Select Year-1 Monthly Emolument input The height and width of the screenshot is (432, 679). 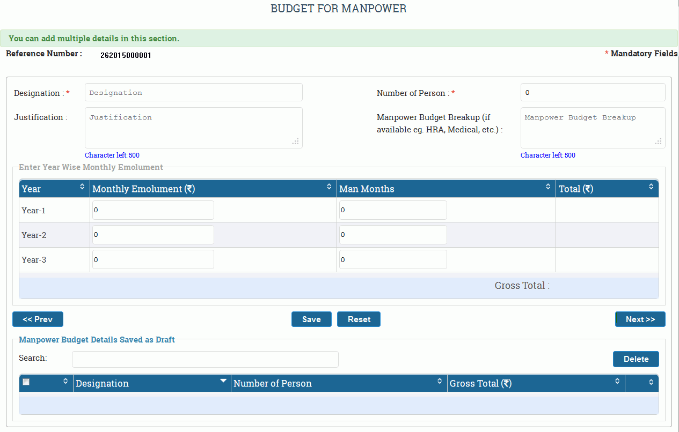(x=153, y=210)
